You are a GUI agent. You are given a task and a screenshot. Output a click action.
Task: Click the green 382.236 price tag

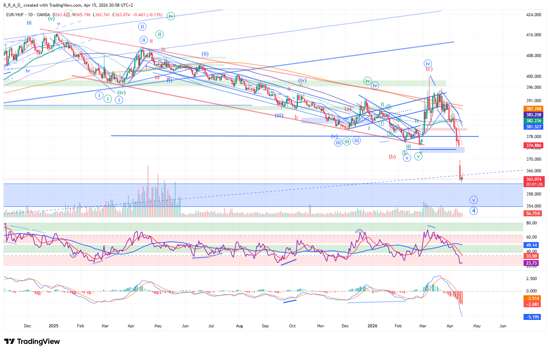coord(534,121)
